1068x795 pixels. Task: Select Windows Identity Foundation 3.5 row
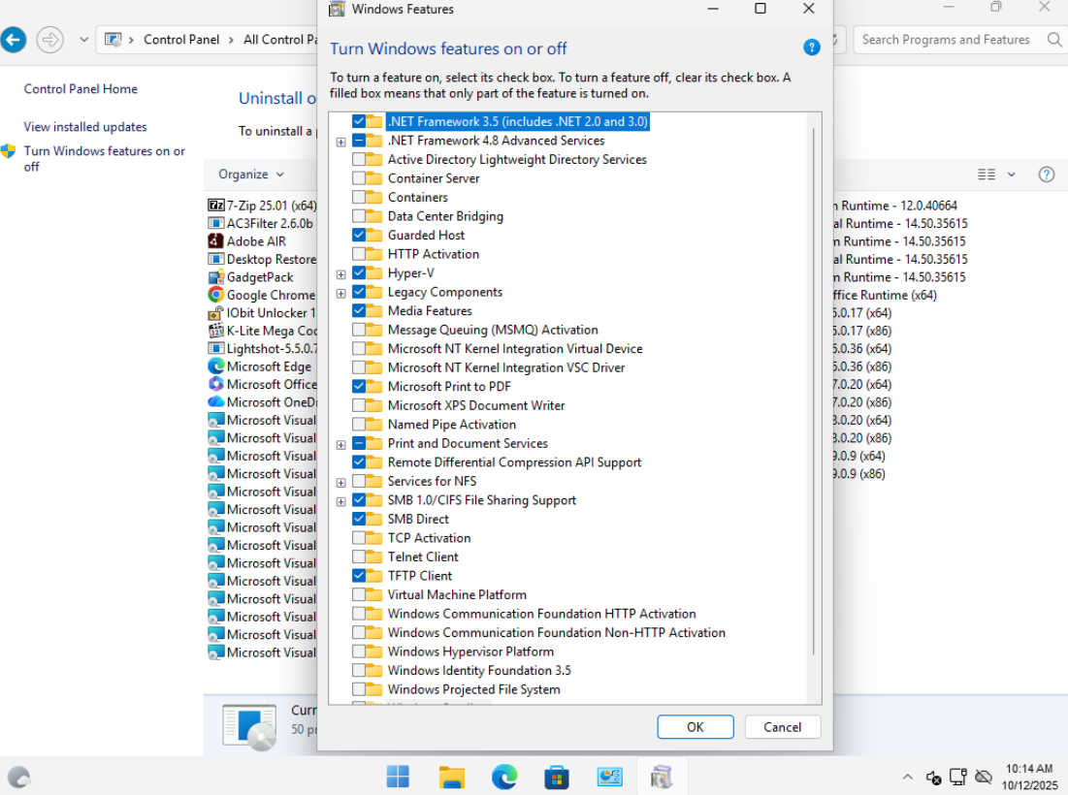(x=479, y=671)
